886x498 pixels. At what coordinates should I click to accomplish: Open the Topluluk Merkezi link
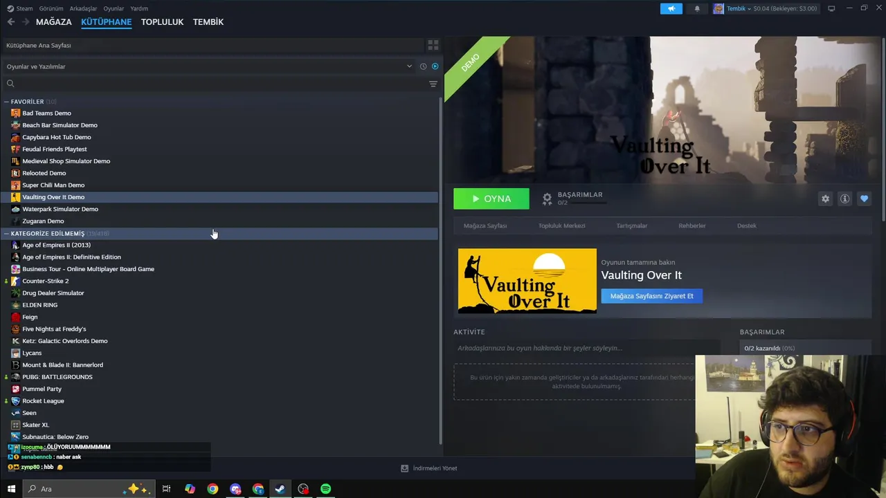(x=562, y=225)
